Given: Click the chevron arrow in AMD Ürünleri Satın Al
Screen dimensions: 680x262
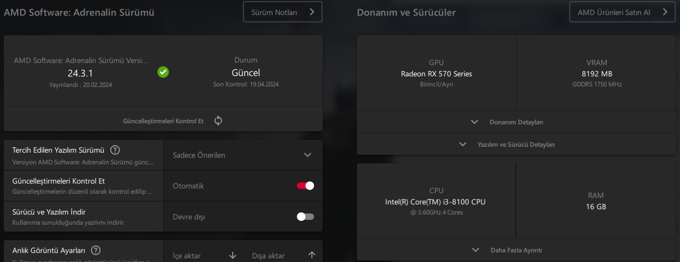Looking at the screenshot, I should point(665,12).
